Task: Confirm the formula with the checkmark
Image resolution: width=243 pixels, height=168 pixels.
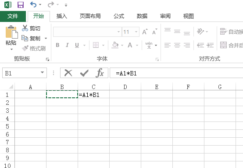Action: tap(84, 73)
